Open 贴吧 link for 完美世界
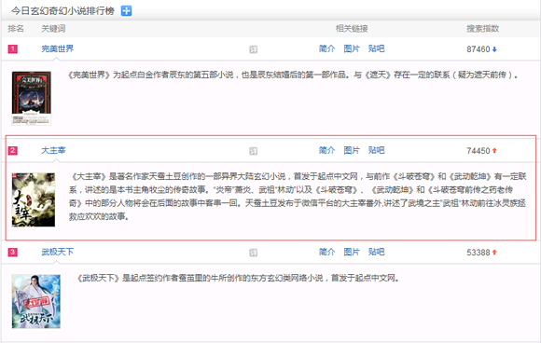The image size is (541, 343). point(377,49)
